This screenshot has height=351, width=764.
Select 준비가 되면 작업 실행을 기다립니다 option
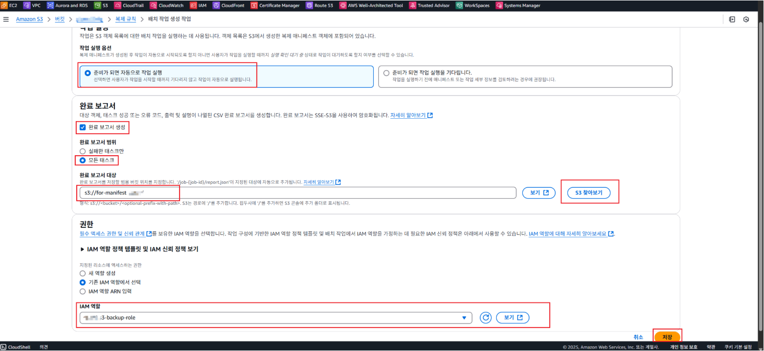point(386,73)
